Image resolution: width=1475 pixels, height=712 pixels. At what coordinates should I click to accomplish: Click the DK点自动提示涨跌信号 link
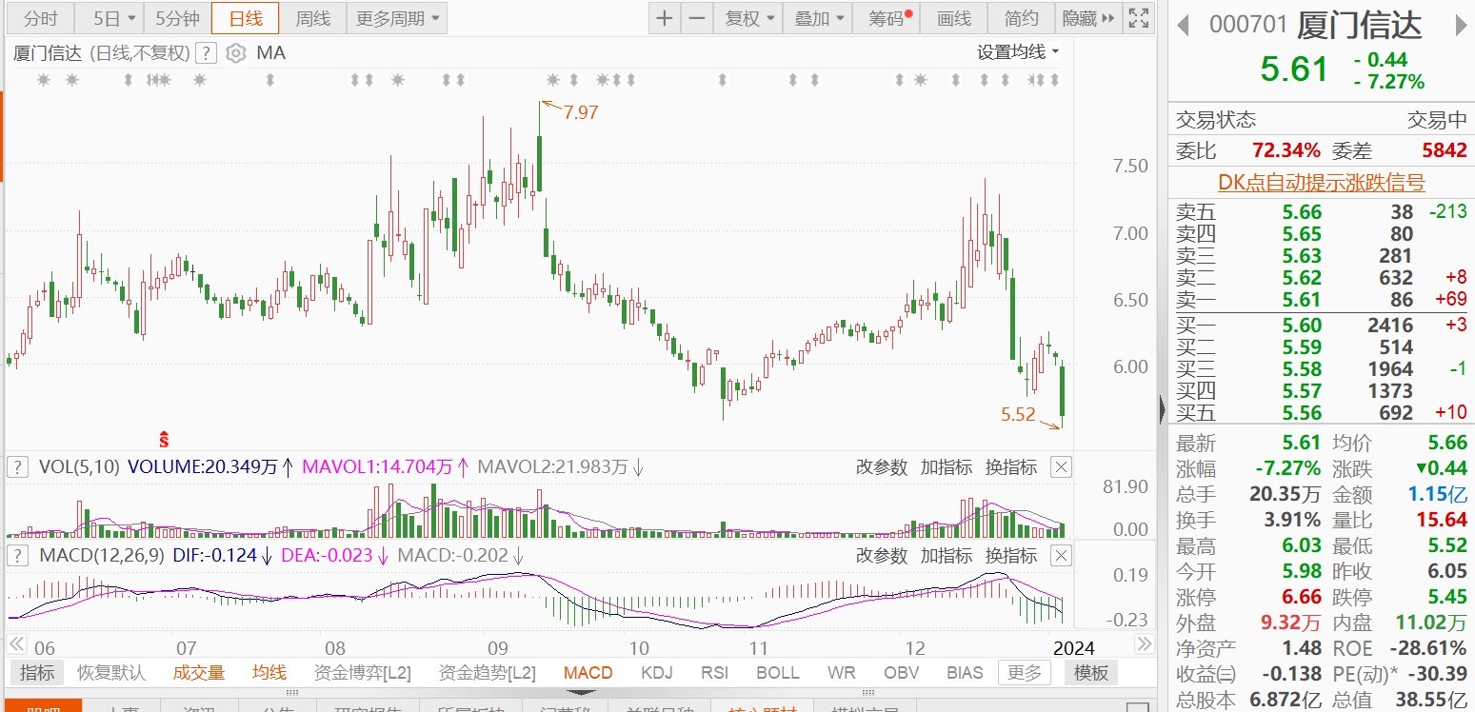1321,183
